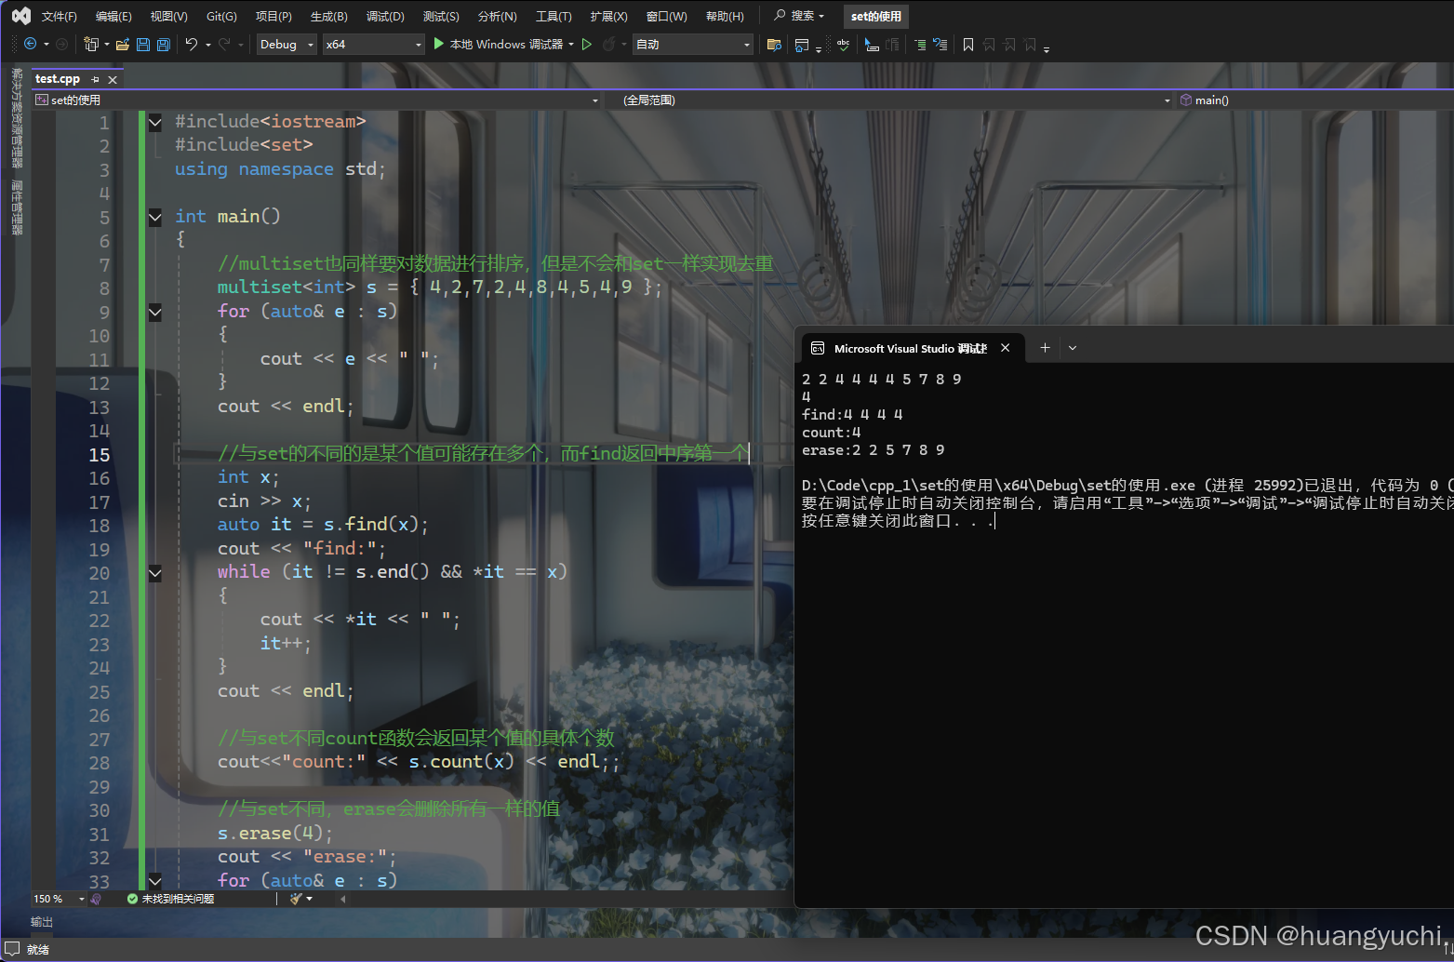The width and height of the screenshot is (1454, 962).
Task: Collapse the for loop at line 9
Action: [154, 312]
